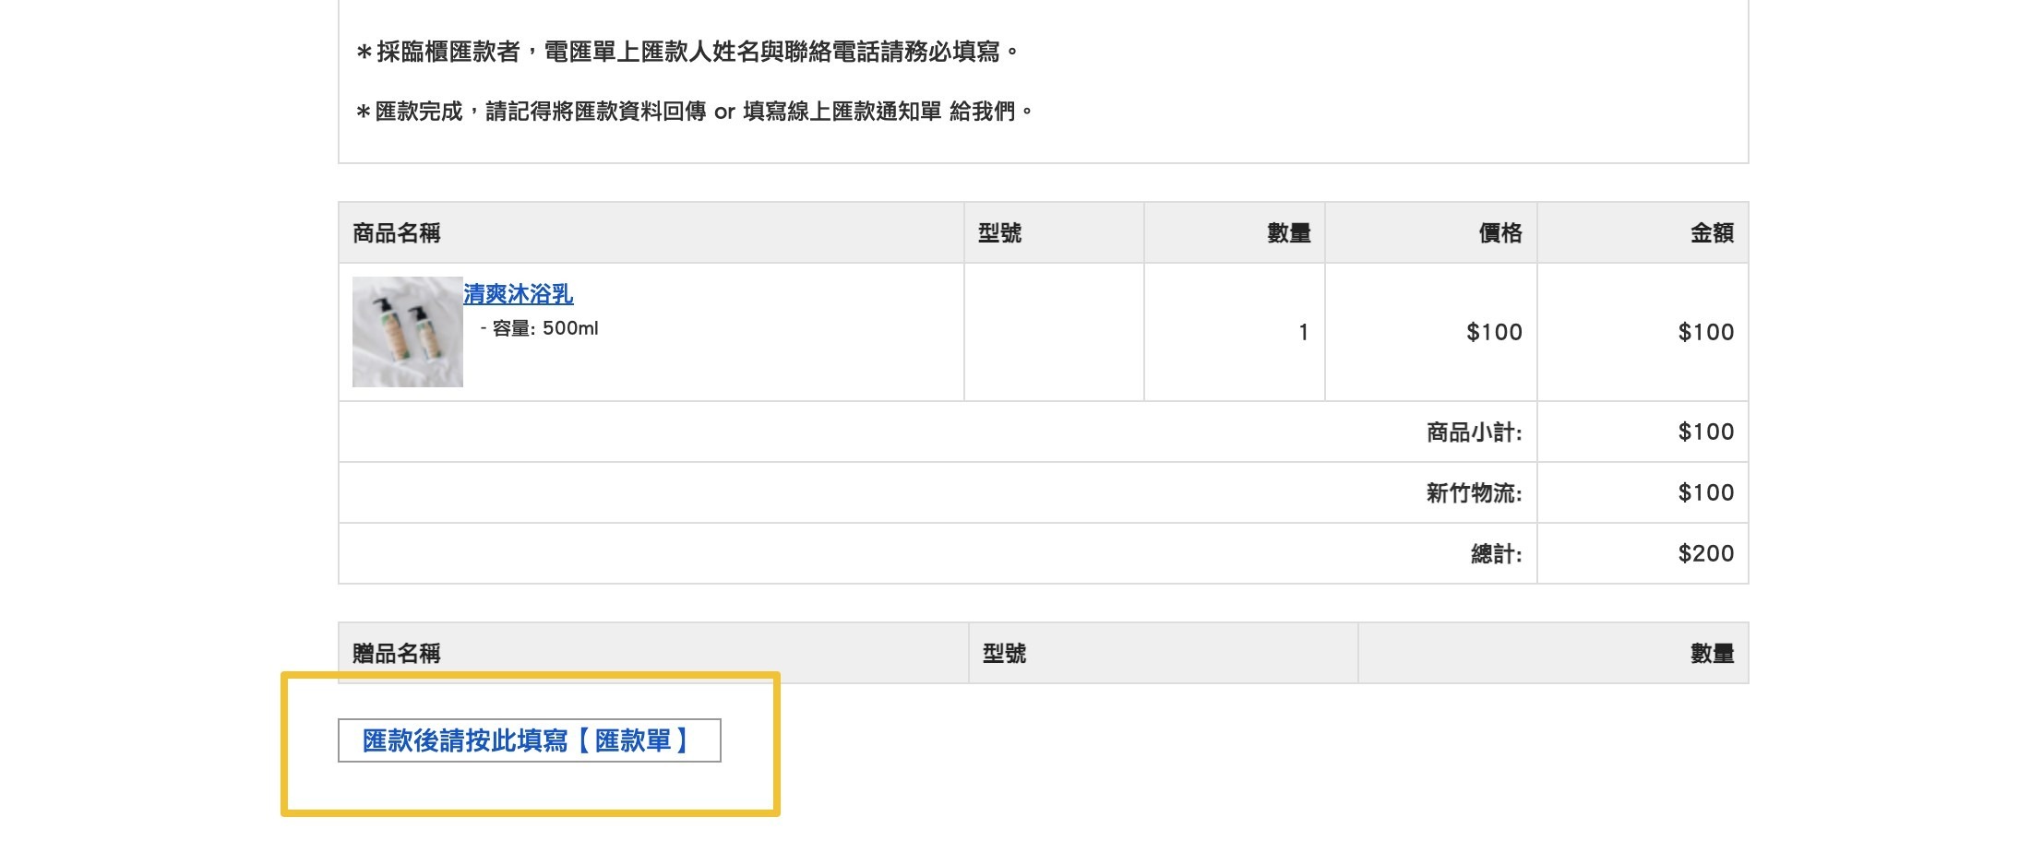Click the shower gel product thumbnail
Image resolution: width=2019 pixels, height=852 pixels.
click(x=407, y=332)
